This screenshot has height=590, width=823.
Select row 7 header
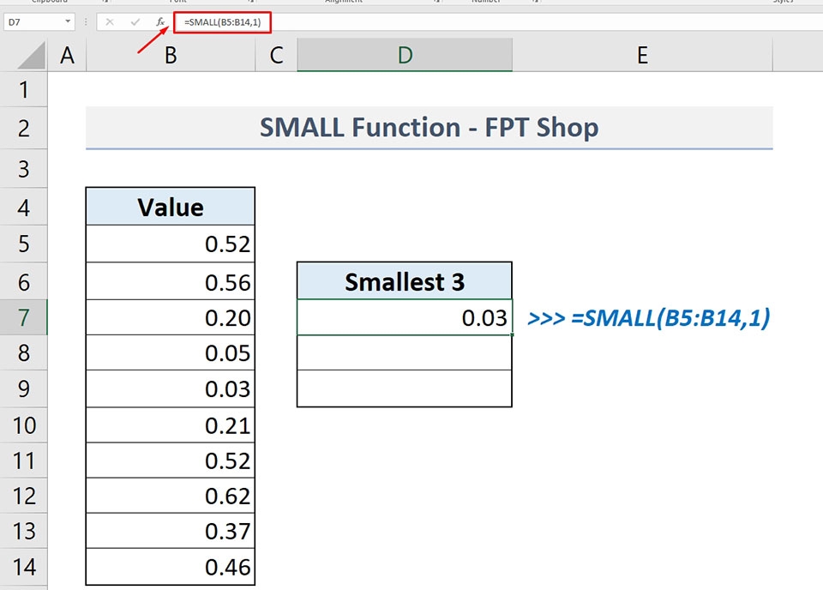click(x=24, y=317)
